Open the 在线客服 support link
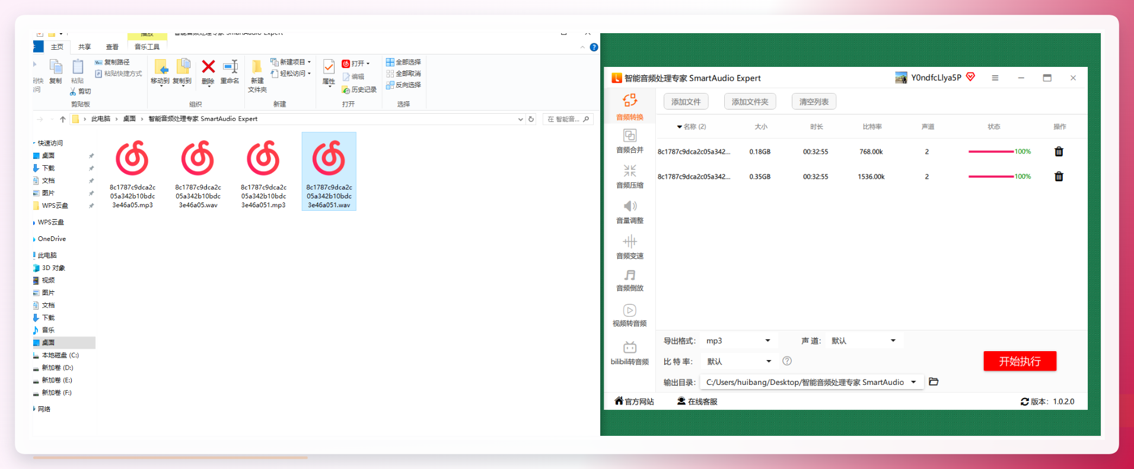This screenshot has height=469, width=1134. (x=697, y=401)
